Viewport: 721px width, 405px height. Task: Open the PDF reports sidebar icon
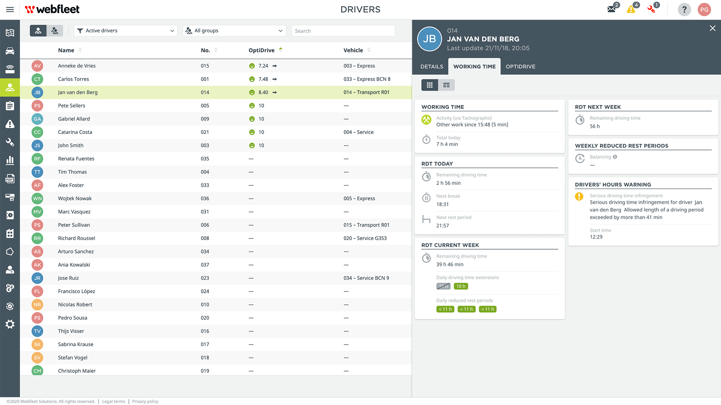(x=10, y=179)
